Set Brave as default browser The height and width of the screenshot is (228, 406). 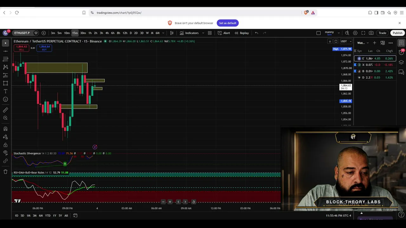[x=228, y=23]
